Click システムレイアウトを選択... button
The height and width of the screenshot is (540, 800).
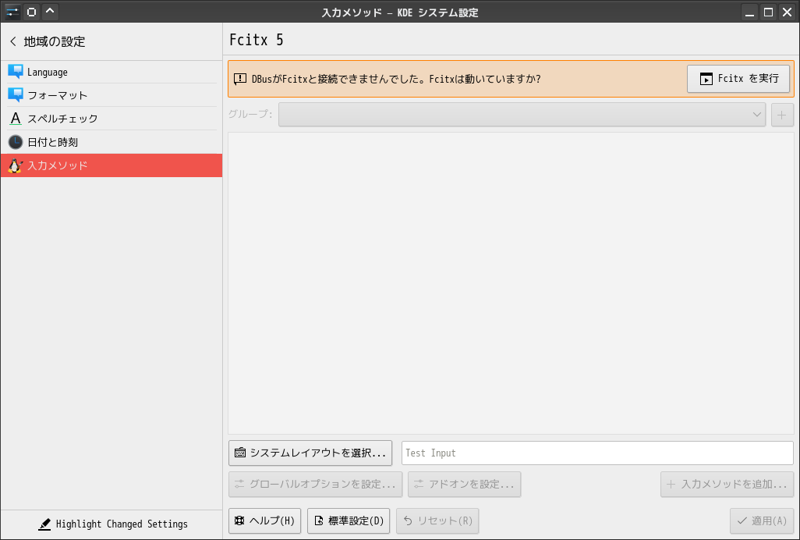(310, 453)
